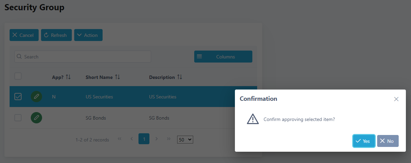Toggle the select-all header checkbox

point(18,76)
